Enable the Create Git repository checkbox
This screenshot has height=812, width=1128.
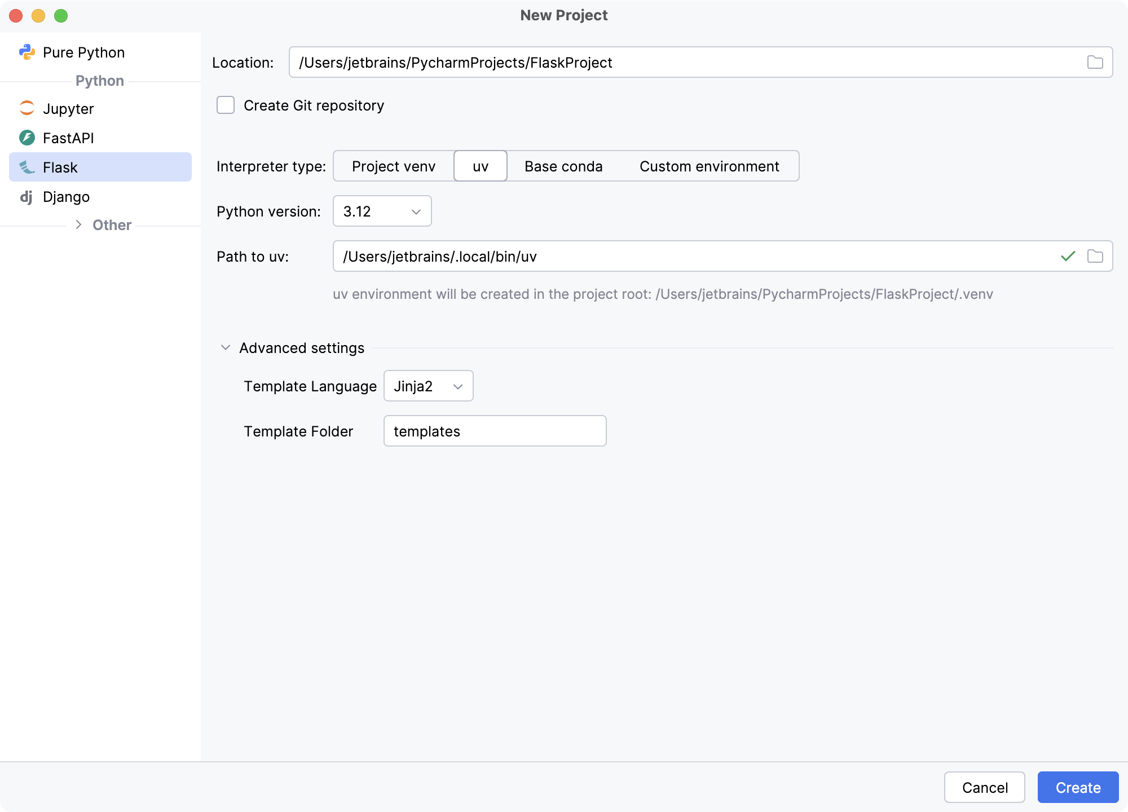pyautogui.click(x=225, y=105)
